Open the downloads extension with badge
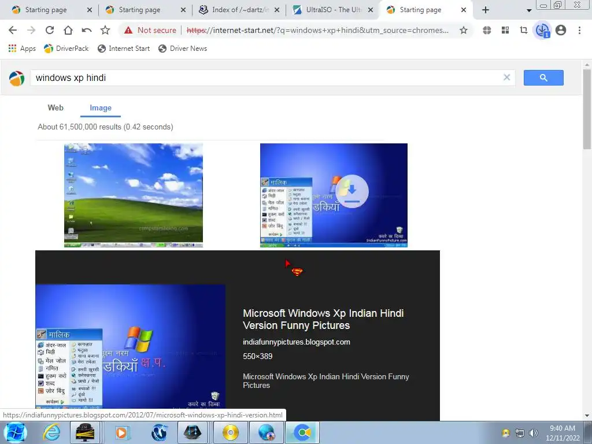The height and width of the screenshot is (444, 592). (542, 30)
